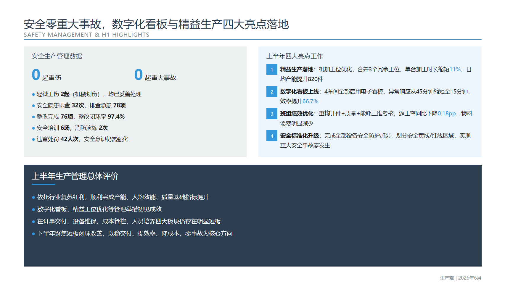The image size is (505, 284).
Task: Click the 上半年生产管理总体评价 heading
Action: 75,176
